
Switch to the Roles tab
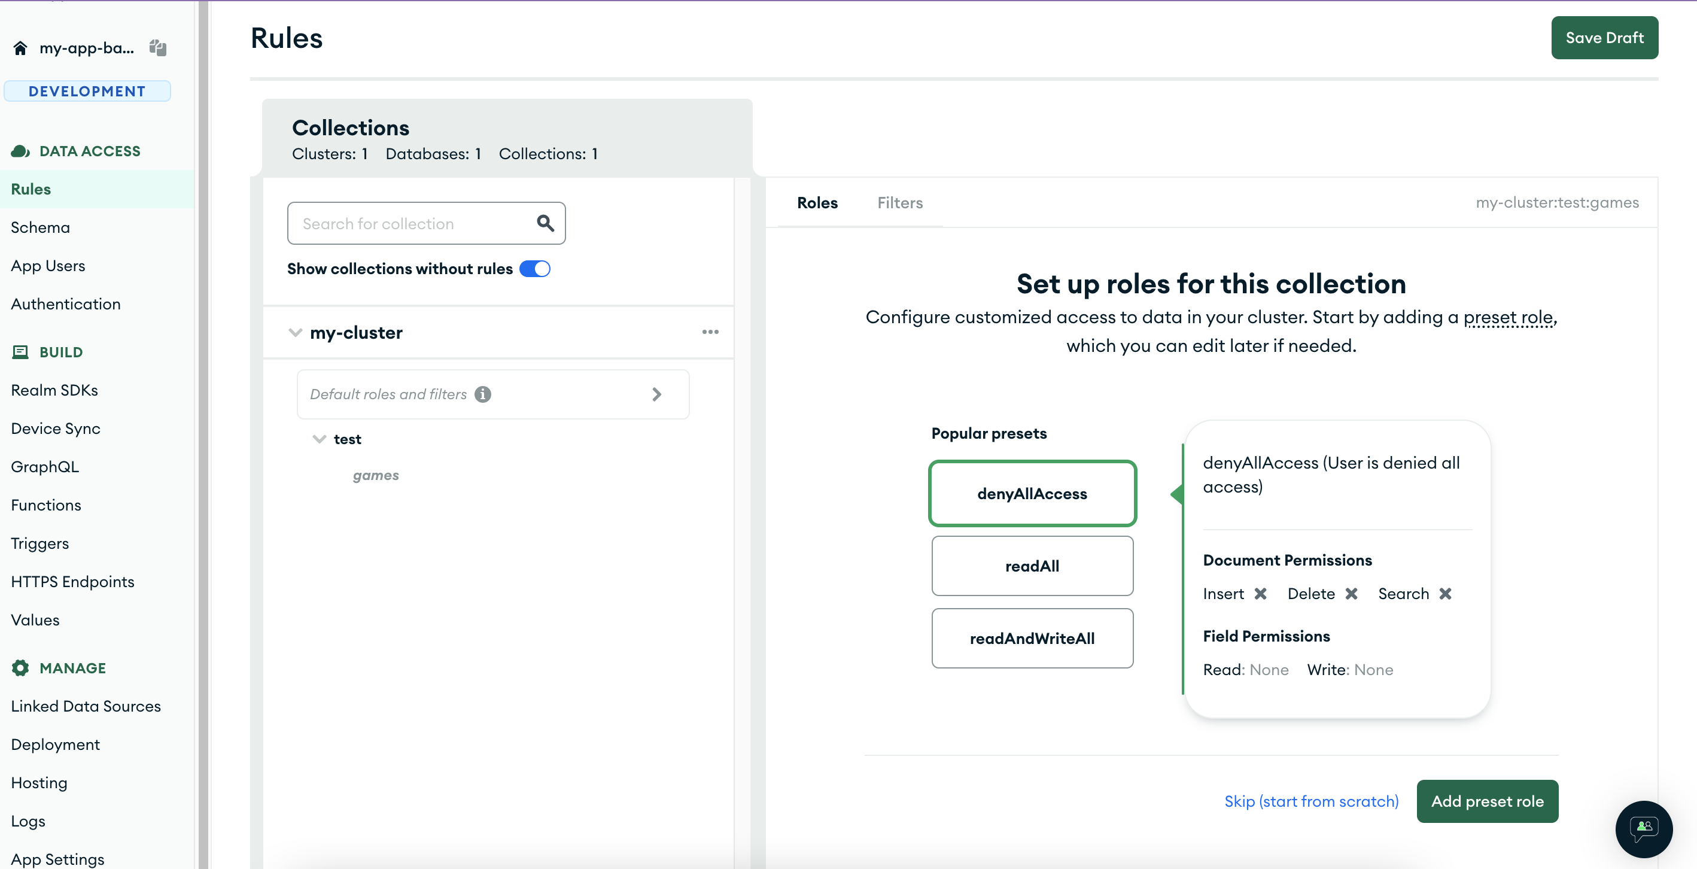coord(817,203)
